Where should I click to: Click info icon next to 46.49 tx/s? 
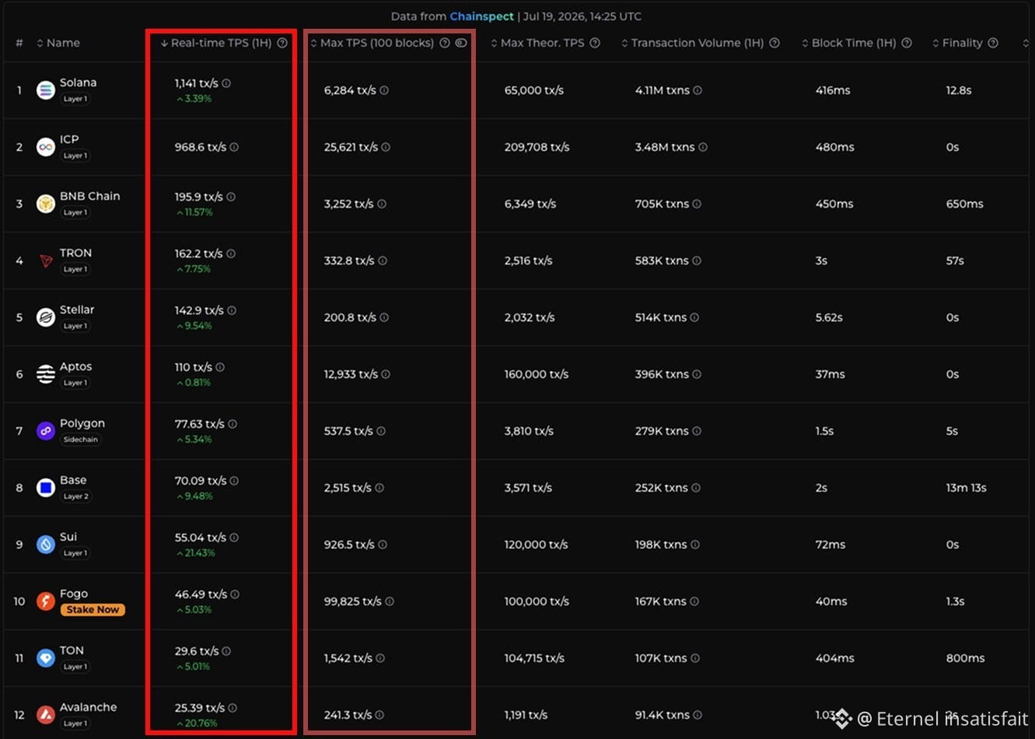click(235, 594)
